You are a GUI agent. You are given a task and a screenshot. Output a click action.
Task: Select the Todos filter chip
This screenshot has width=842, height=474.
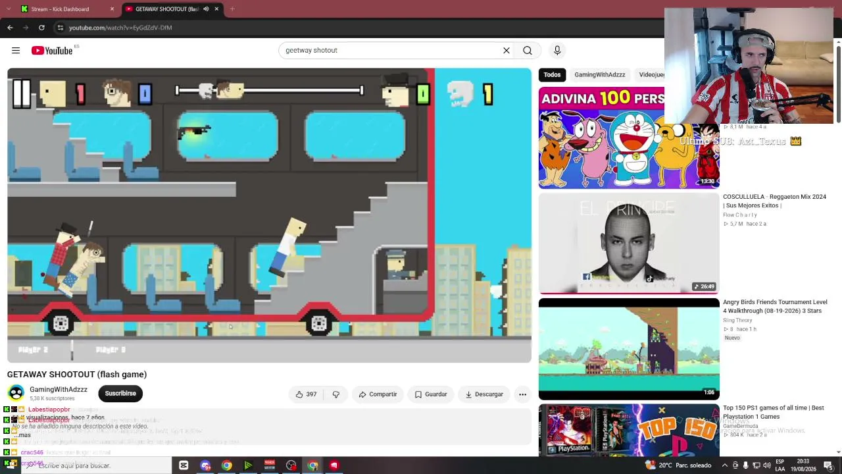tap(552, 75)
